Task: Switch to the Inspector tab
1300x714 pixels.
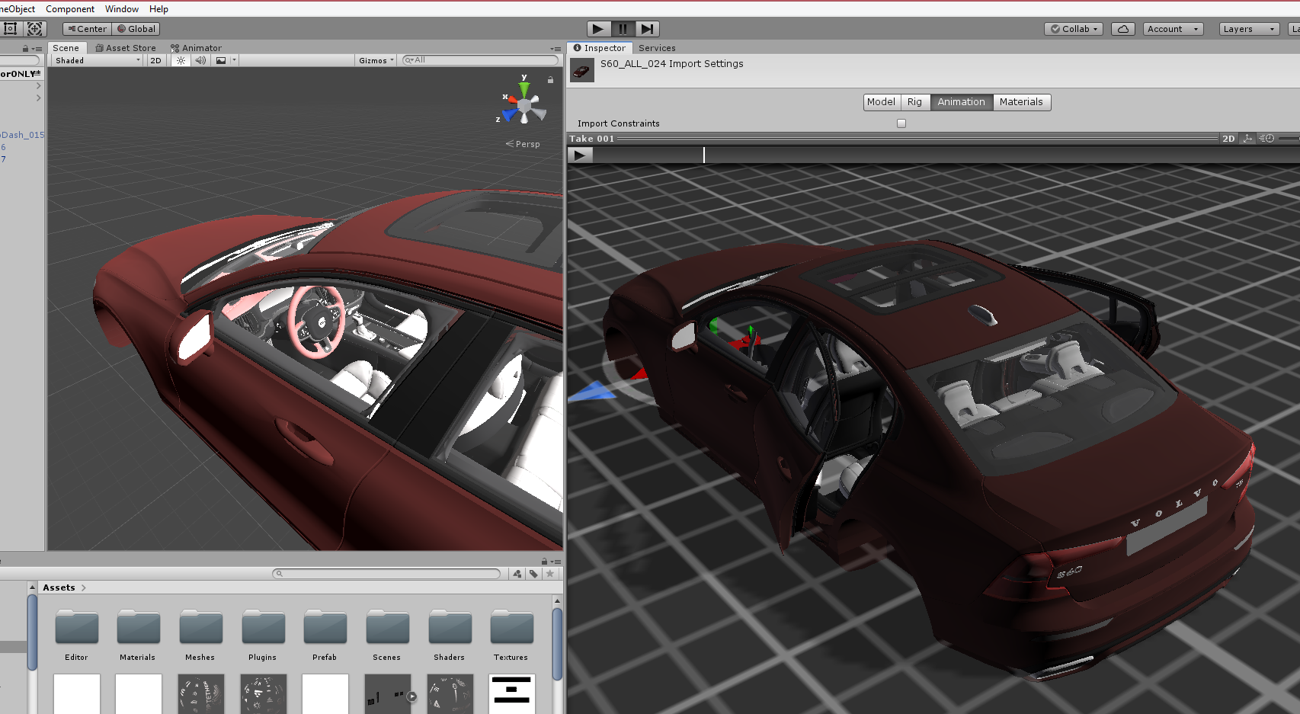Action: point(600,48)
